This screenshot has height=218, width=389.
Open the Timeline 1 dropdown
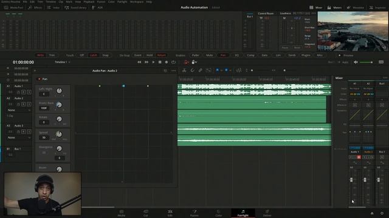pos(63,62)
